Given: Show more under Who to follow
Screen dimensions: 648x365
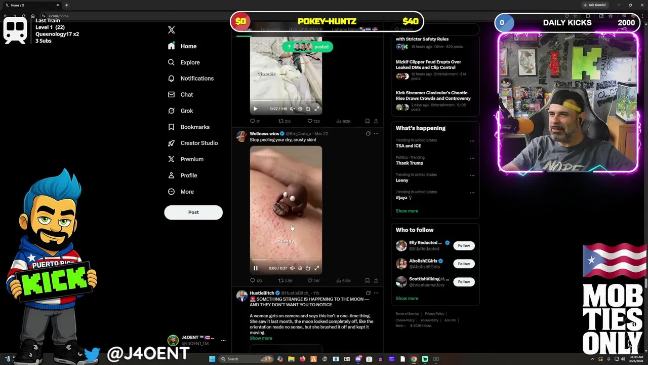Looking at the screenshot, I should (407, 299).
